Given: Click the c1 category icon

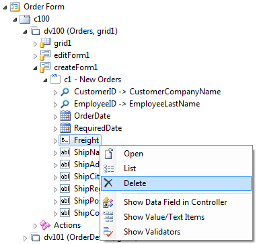Looking at the screenshot, I should point(55,79).
